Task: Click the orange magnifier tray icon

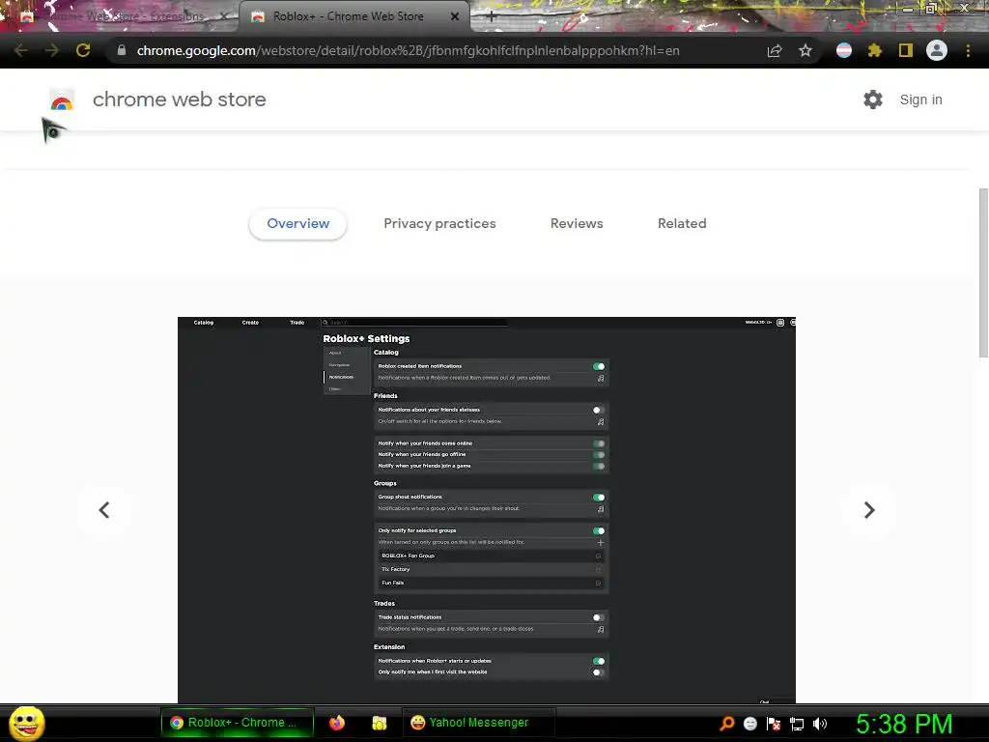Action: tap(726, 724)
